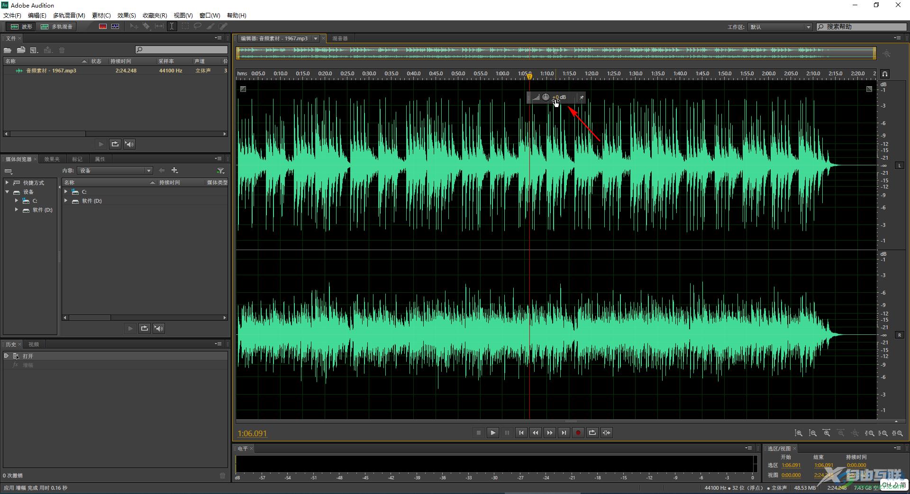Viewport: 910px width, 494px height.
Task: Open the 工作区 默认 dropdown
Action: (x=780, y=27)
